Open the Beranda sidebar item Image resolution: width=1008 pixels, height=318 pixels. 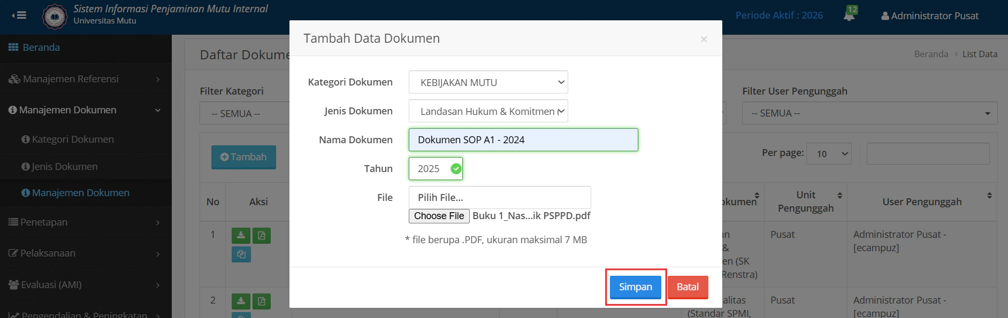tap(86, 48)
